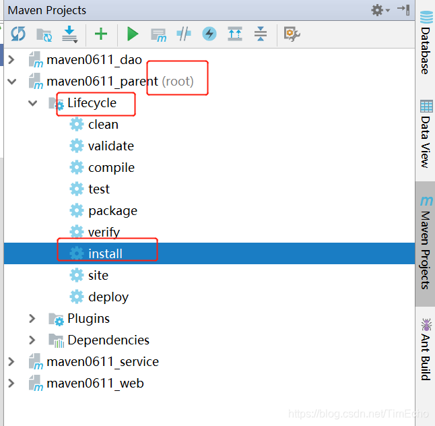Expand the maven0611_web project
This screenshot has height=426, width=435.
[x=11, y=384]
